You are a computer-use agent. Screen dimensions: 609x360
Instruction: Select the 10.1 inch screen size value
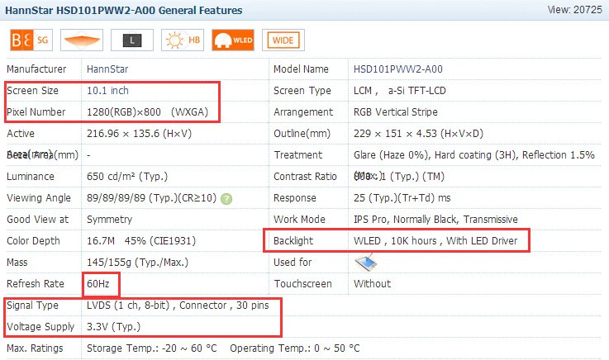[x=107, y=91]
